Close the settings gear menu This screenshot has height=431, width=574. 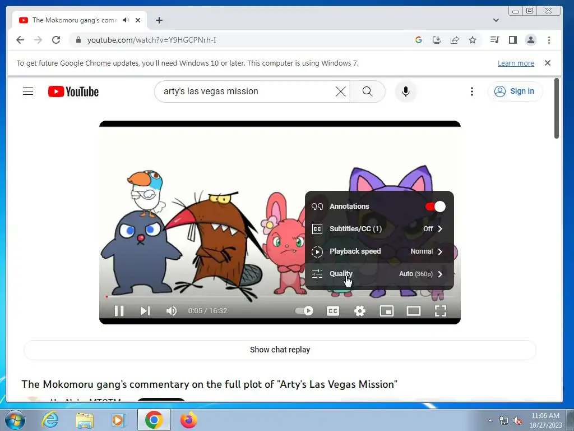tap(360, 311)
